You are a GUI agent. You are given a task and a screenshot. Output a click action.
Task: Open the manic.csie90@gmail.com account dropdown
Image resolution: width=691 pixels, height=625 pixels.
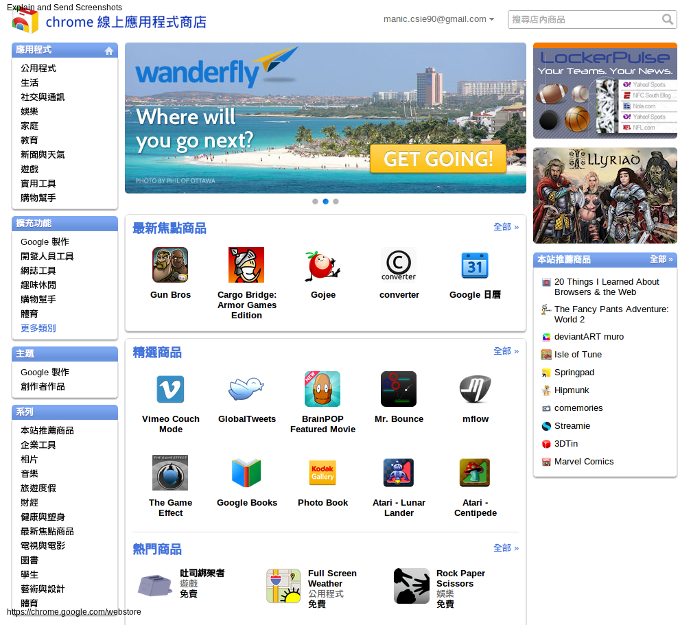(x=438, y=19)
